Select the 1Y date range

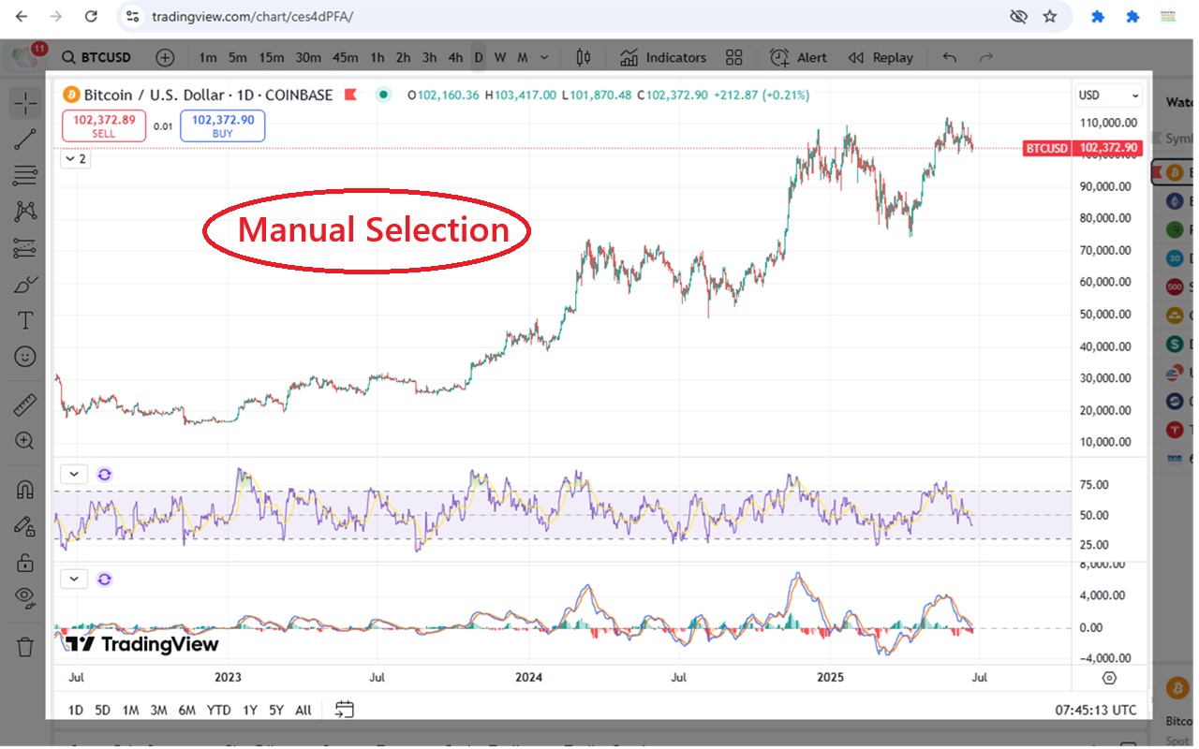pyautogui.click(x=249, y=710)
